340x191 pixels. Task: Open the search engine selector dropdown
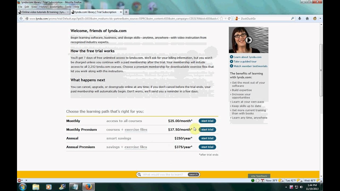237,19
